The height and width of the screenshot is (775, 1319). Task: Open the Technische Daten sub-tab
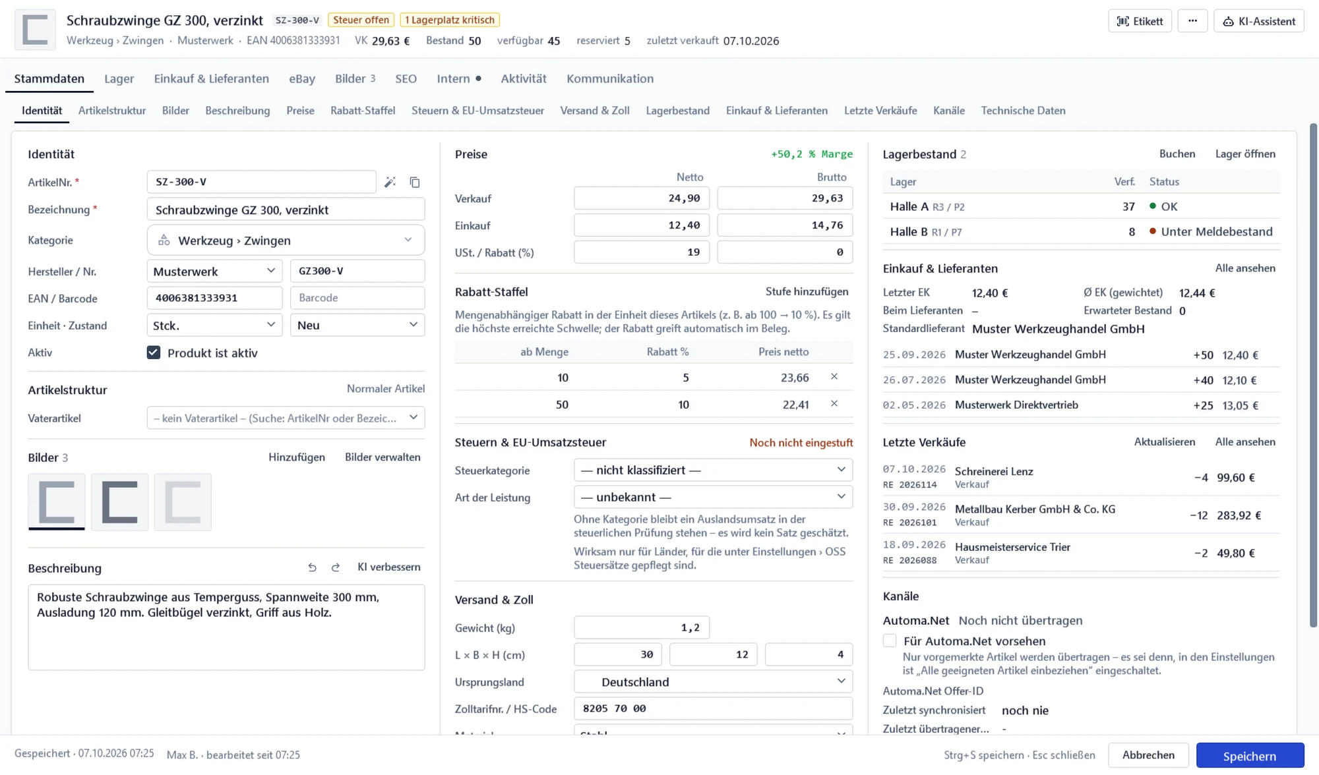point(1023,111)
